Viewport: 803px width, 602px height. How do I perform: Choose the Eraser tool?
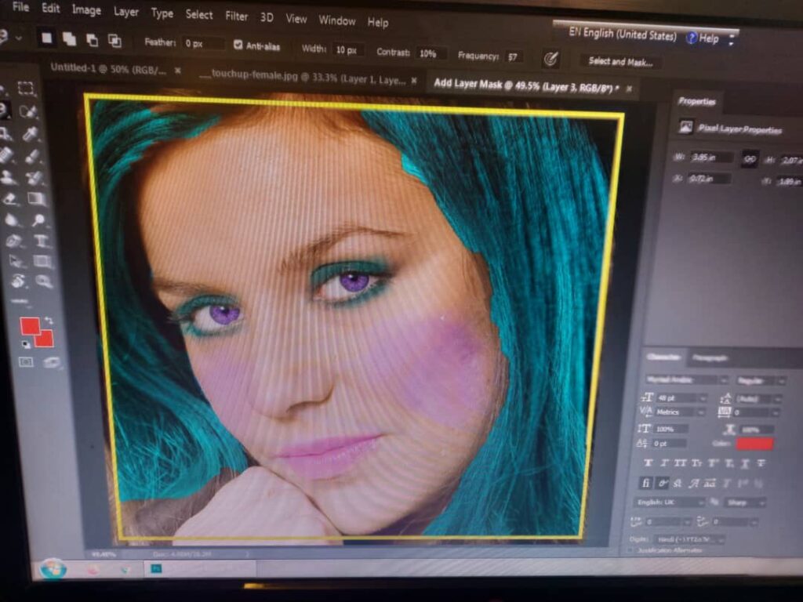[x=10, y=199]
